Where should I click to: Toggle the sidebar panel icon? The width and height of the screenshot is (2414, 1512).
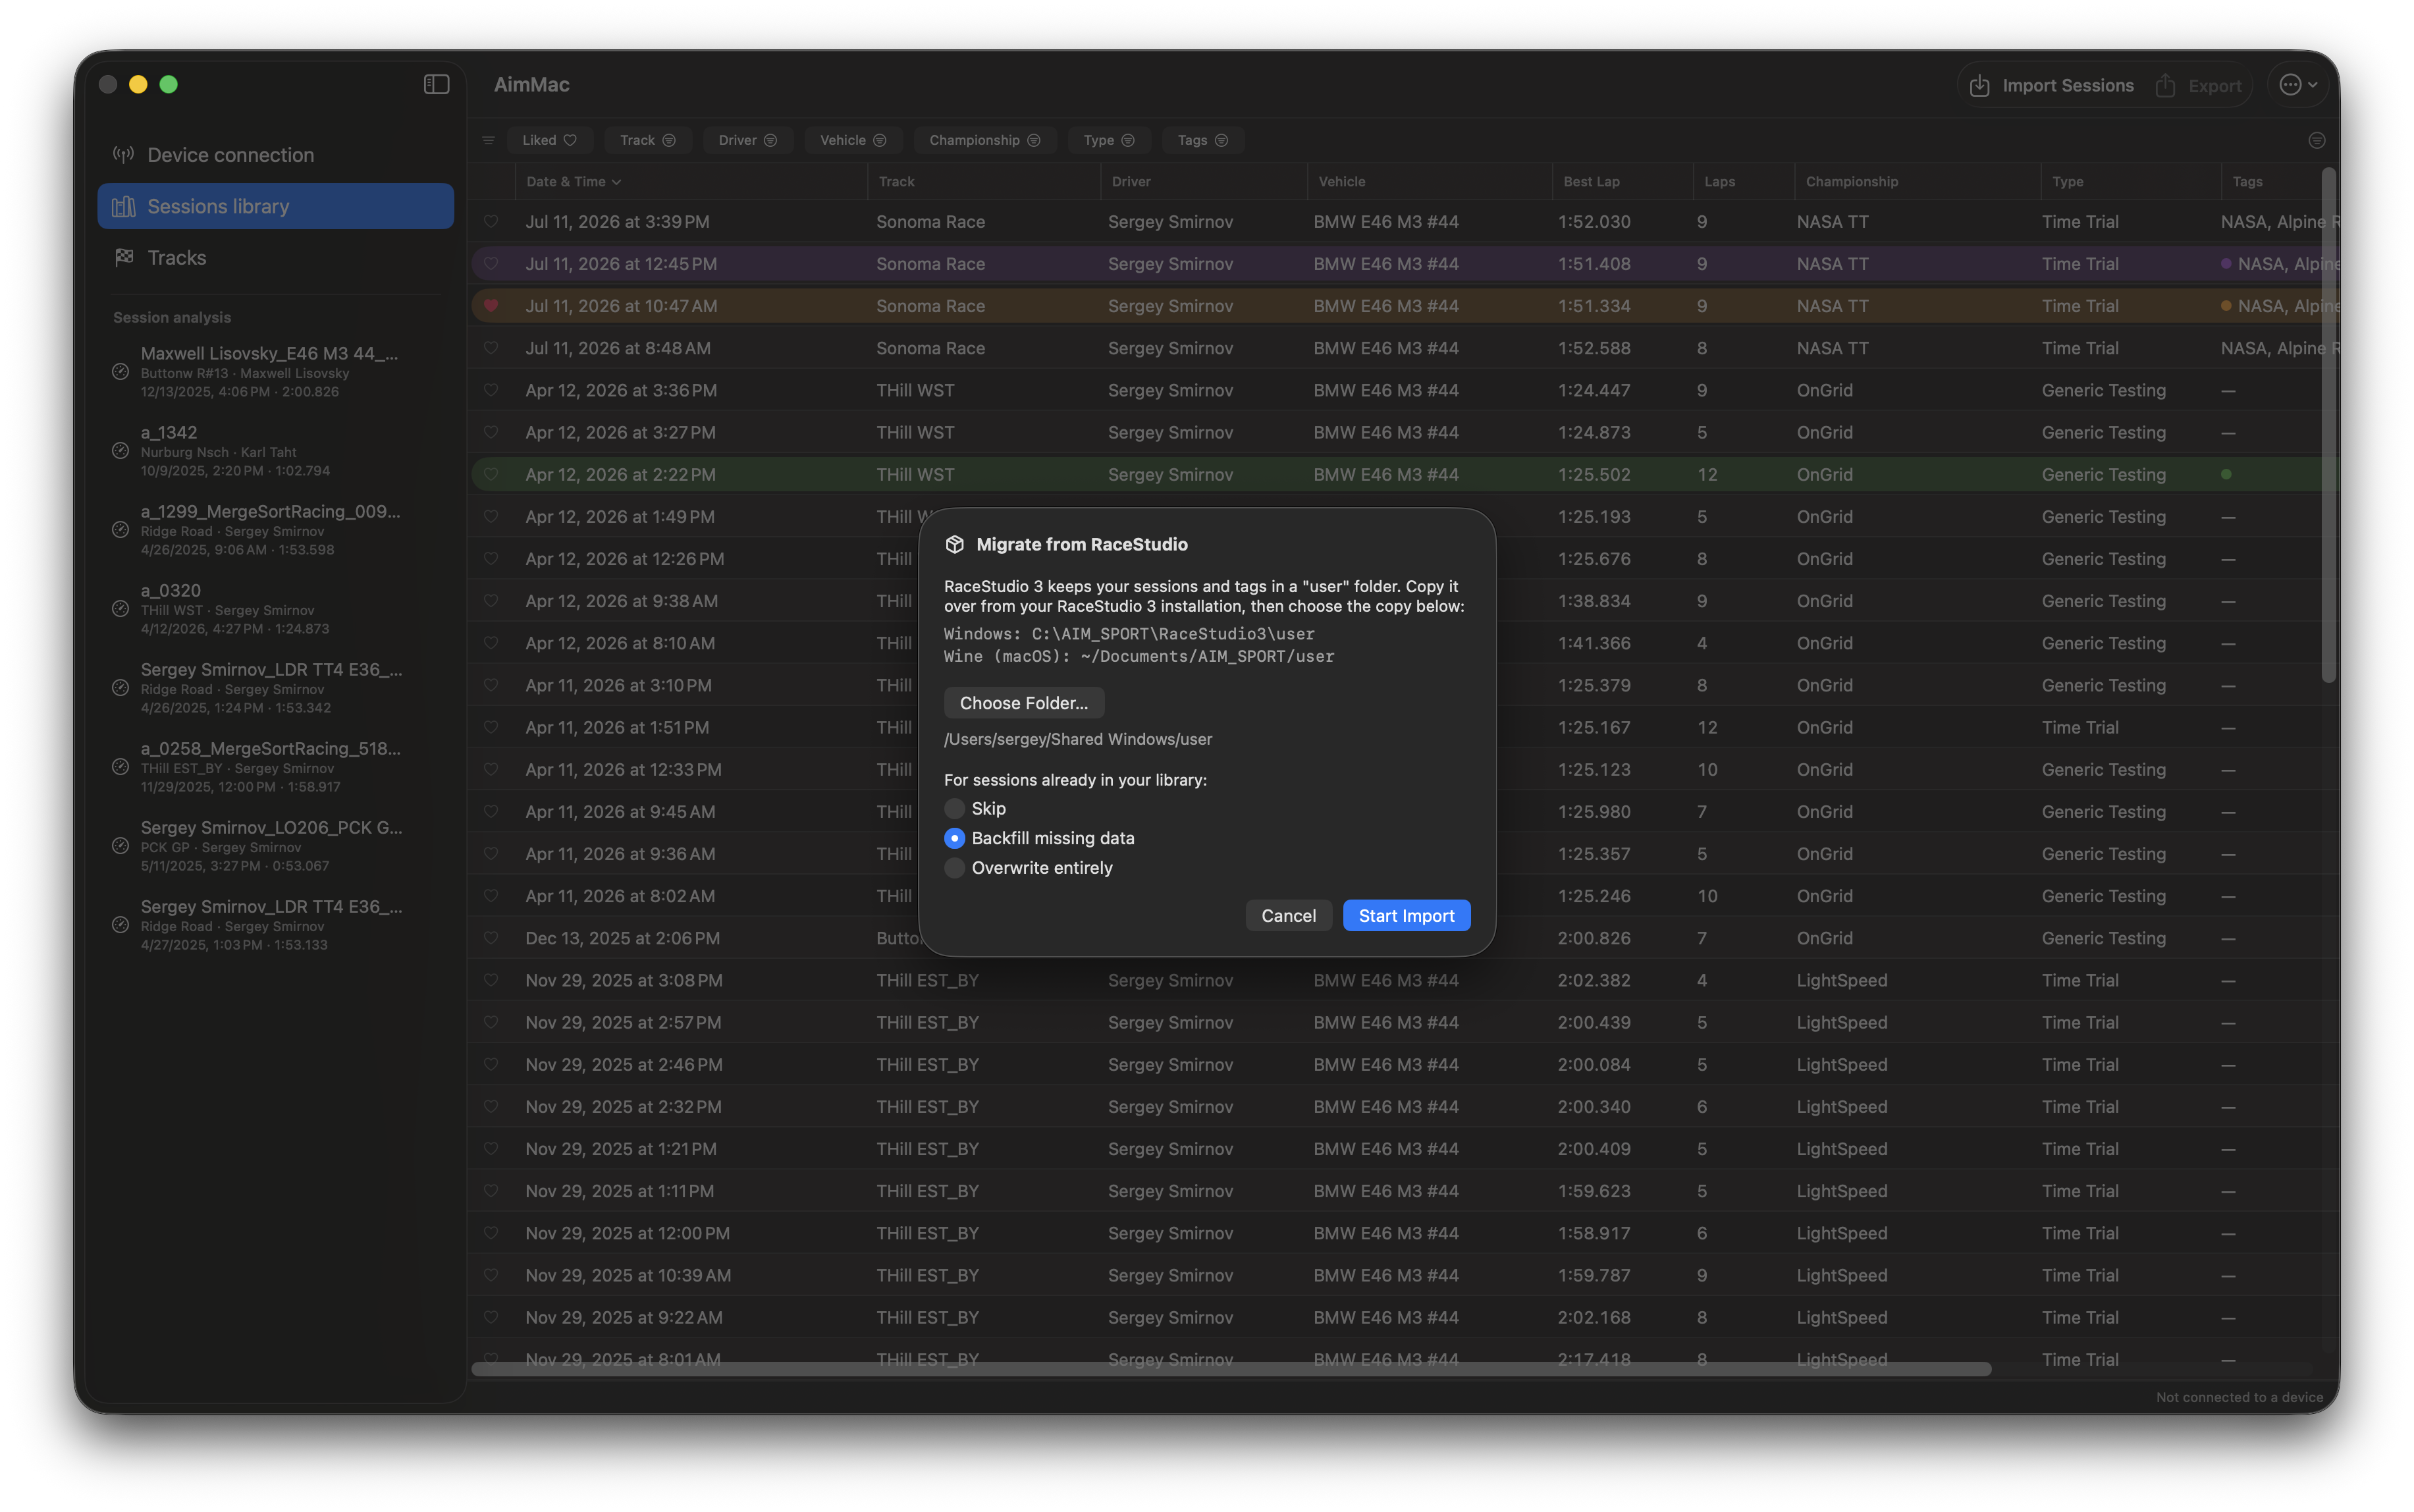pyautogui.click(x=436, y=84)
